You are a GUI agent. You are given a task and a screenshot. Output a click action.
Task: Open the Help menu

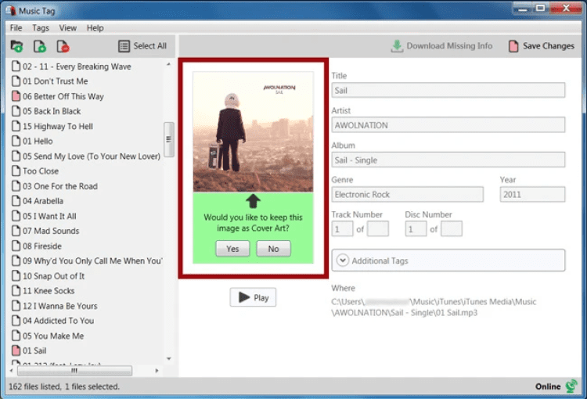point(95,27)
